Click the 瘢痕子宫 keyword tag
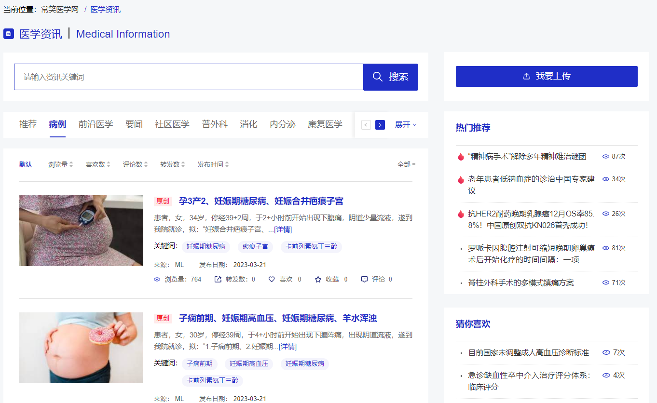 click(255, 247)
